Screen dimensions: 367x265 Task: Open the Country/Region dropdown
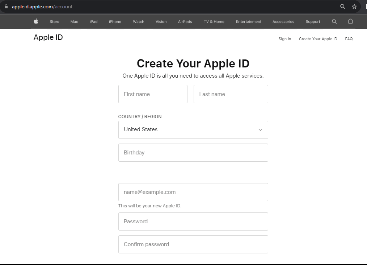(193, 129)
